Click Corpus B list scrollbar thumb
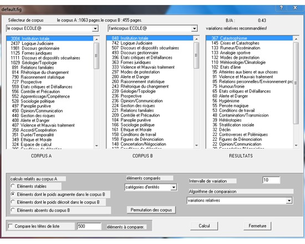 196,55
